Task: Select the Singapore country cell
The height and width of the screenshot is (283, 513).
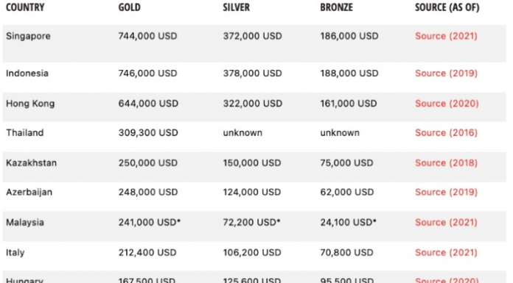Action: tap(28, 36)
